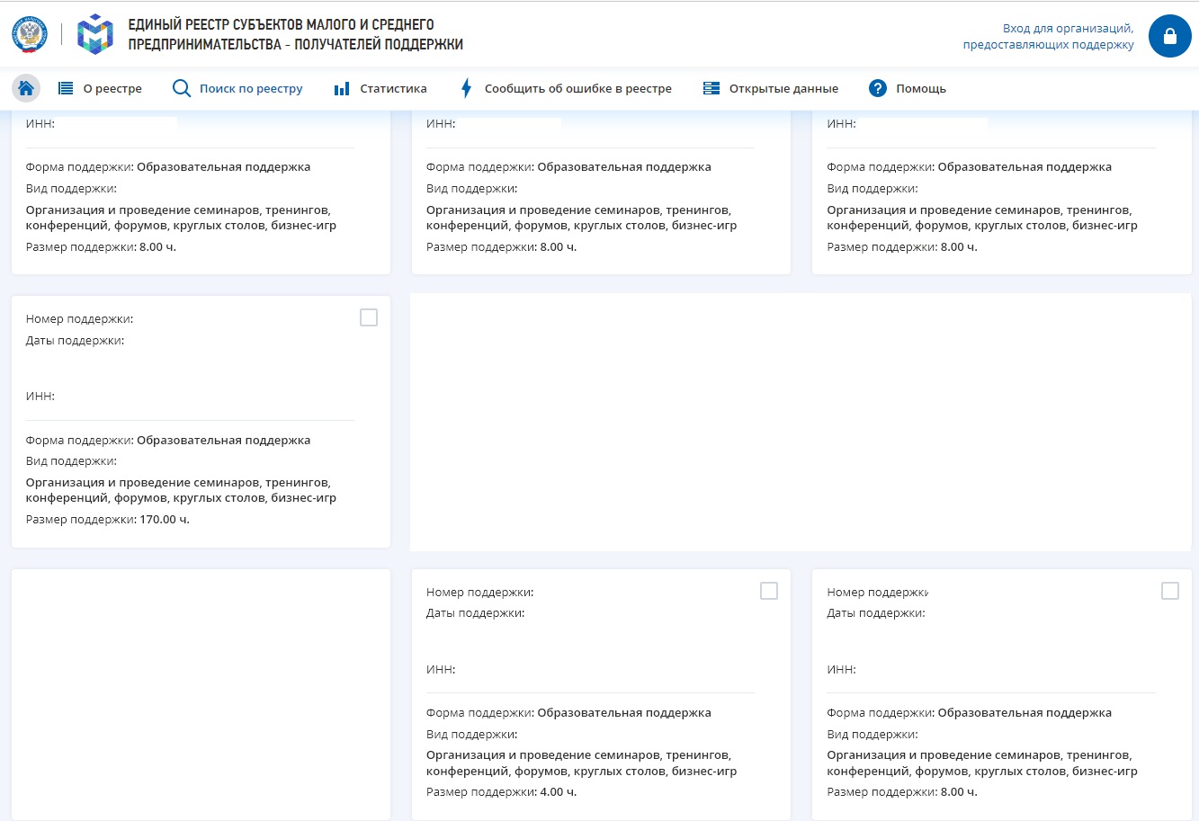Open the О реестре menu item
This screenshot has width=1199, height=821.
click(x=112, y=88)
